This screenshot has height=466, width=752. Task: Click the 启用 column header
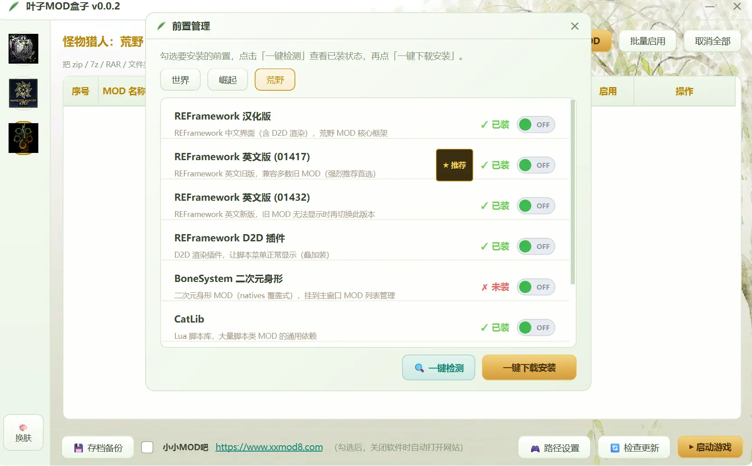(x=608, y=91)
